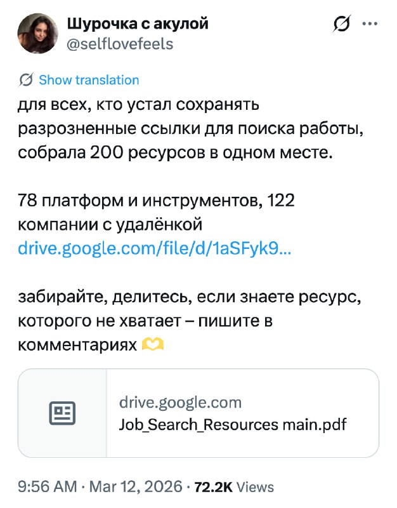Screen dimensions: 397x508
Task: Open the Grok summary icon on the post
Action: tap(342, 23)
